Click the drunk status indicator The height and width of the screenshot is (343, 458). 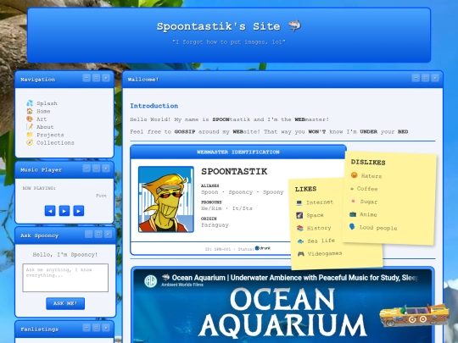[x=263, y=248]
